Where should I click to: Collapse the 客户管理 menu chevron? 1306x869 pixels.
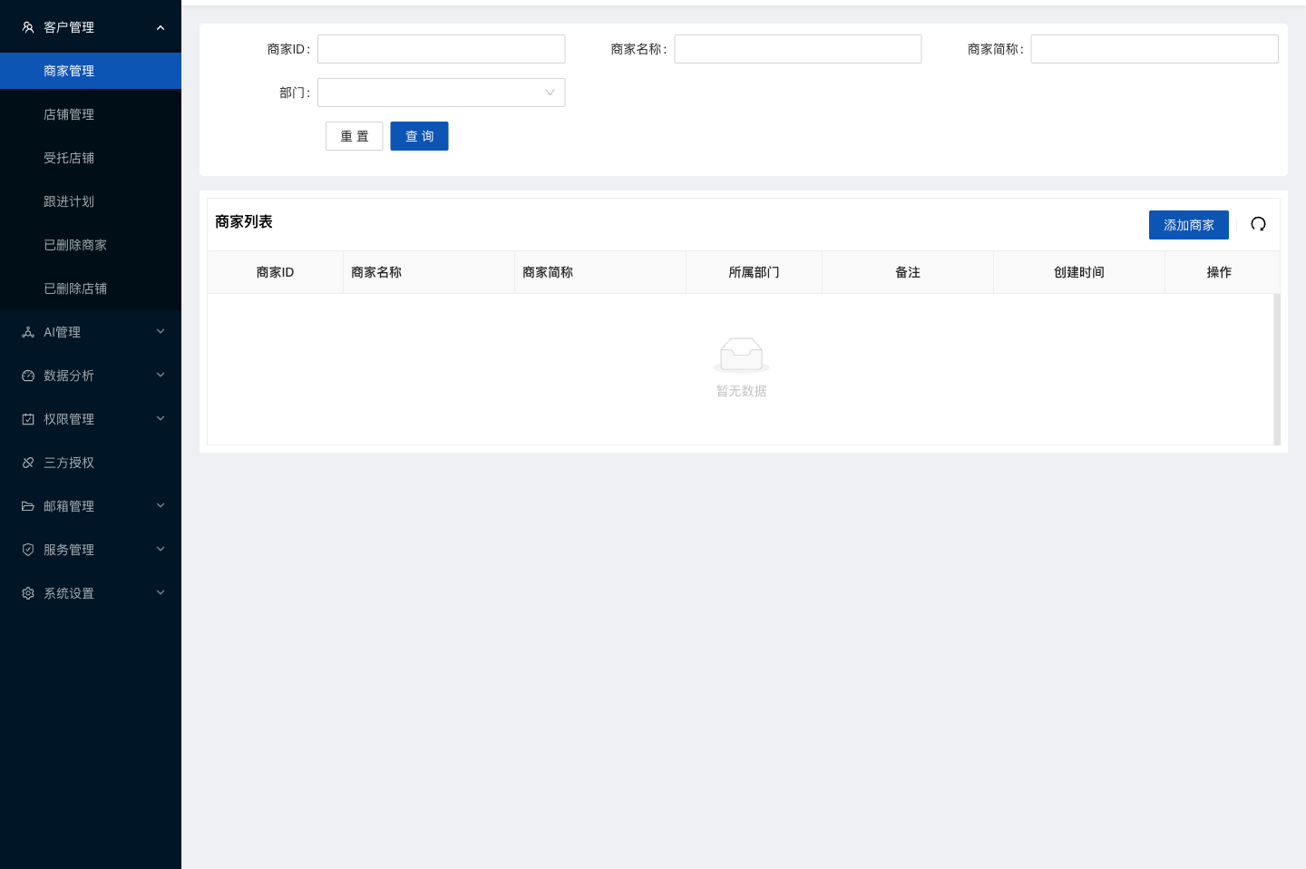point(161,27)
